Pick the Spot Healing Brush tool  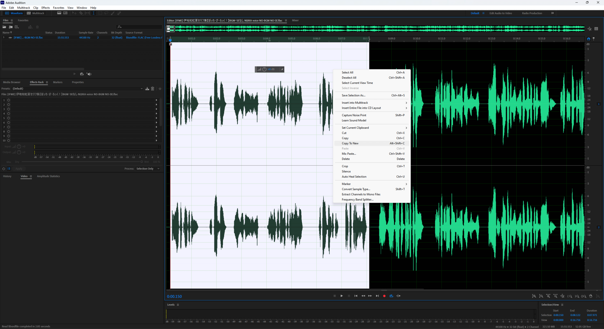tap(119, 13)
